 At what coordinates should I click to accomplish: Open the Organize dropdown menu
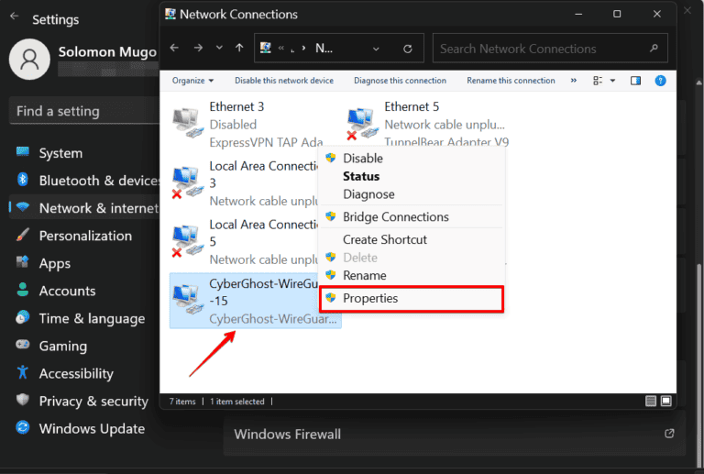point(192,81)
